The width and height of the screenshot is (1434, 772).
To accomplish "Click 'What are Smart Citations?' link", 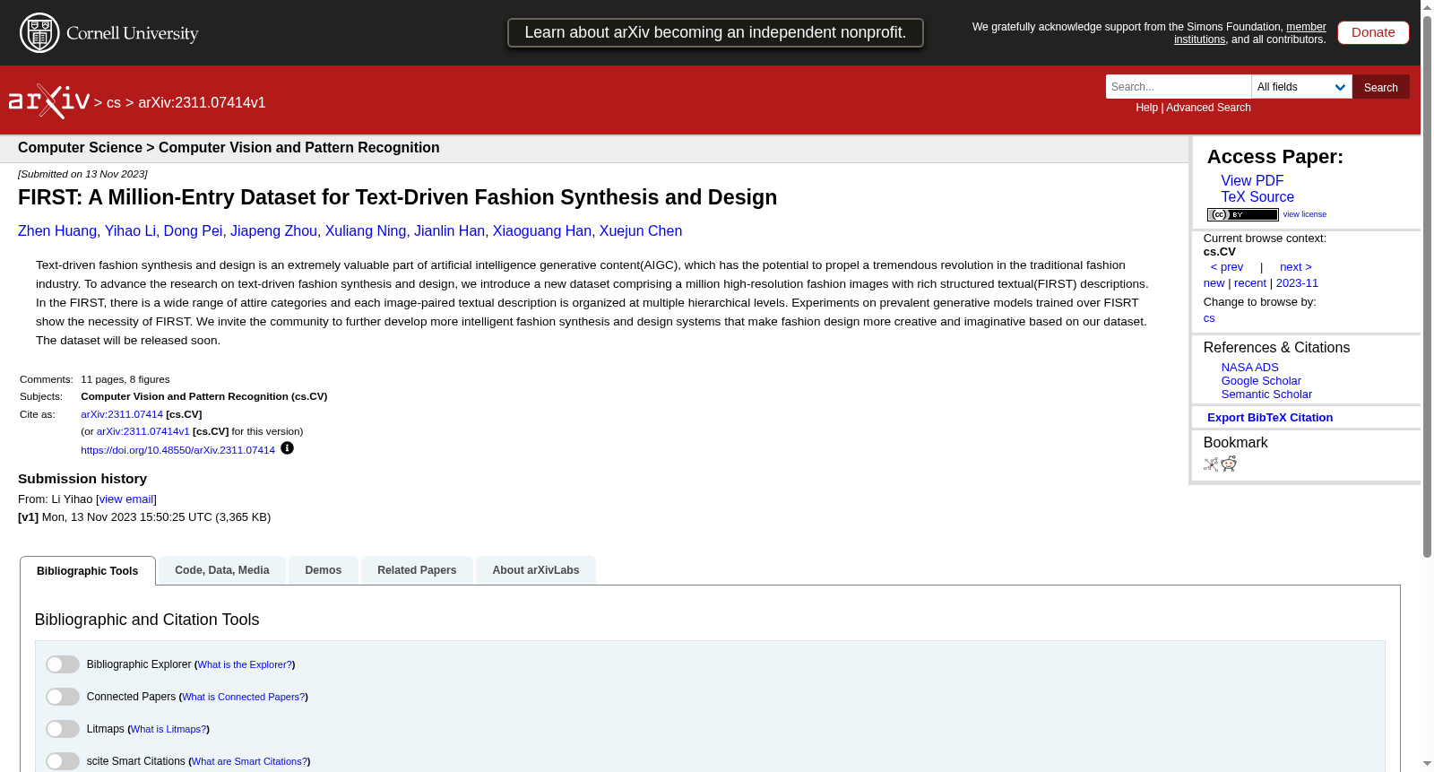I will [x=249, y=761].
